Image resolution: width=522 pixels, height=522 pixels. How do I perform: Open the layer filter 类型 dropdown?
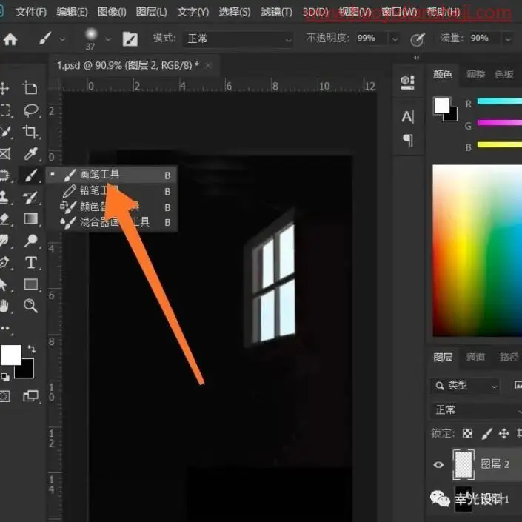click(x=465, y=386)
